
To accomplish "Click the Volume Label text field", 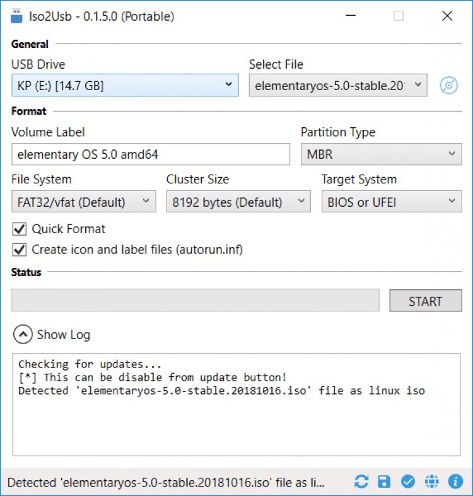I will click(150, 154).
